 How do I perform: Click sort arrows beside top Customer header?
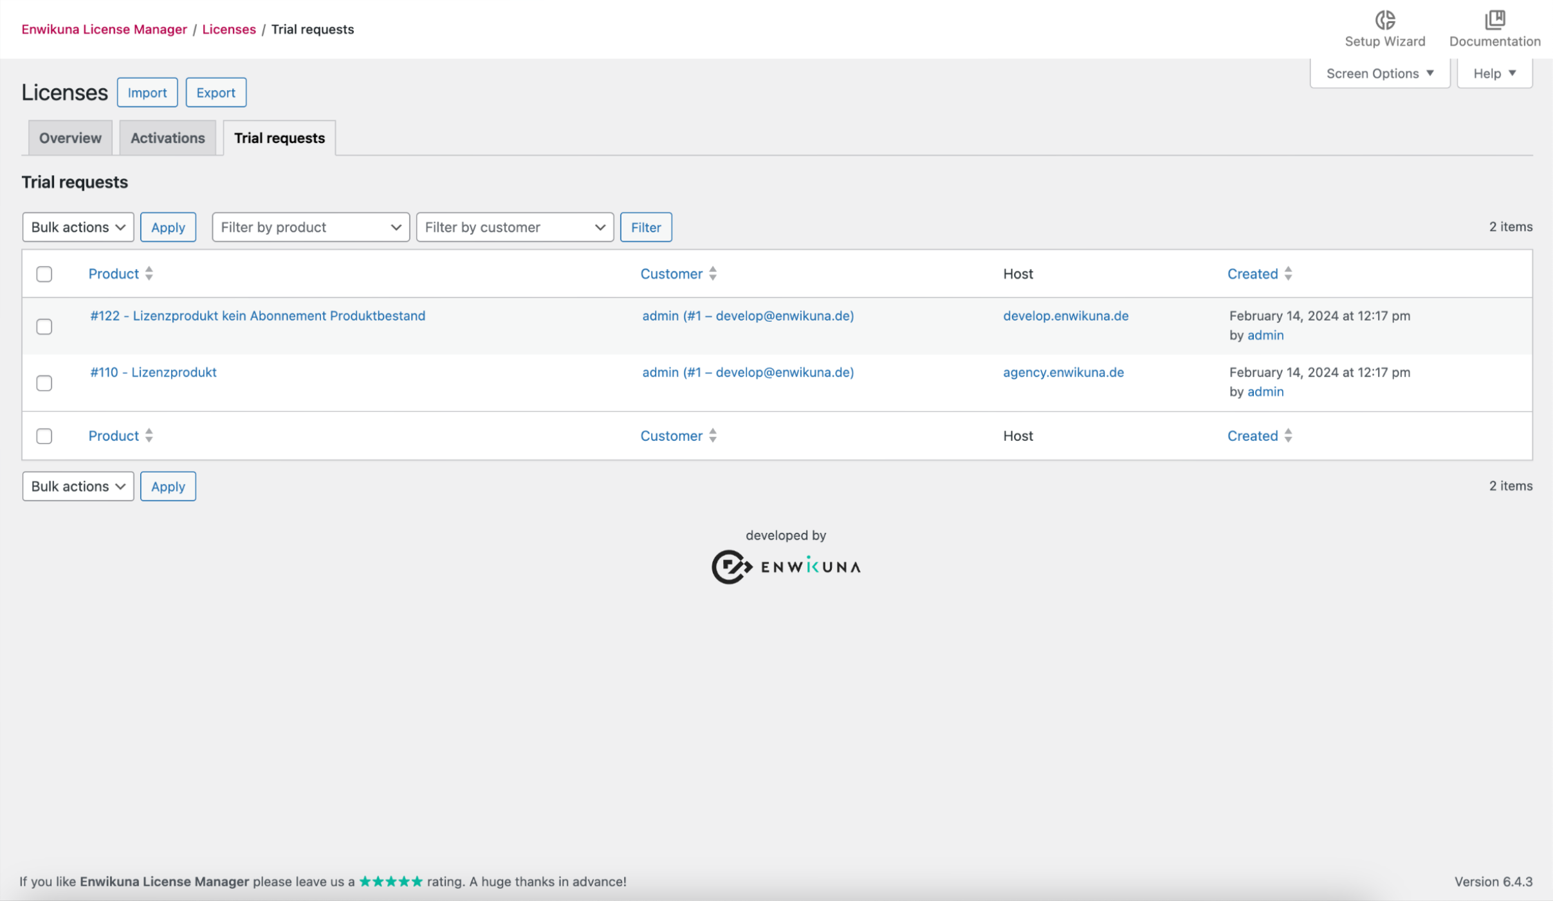point(713,274)
